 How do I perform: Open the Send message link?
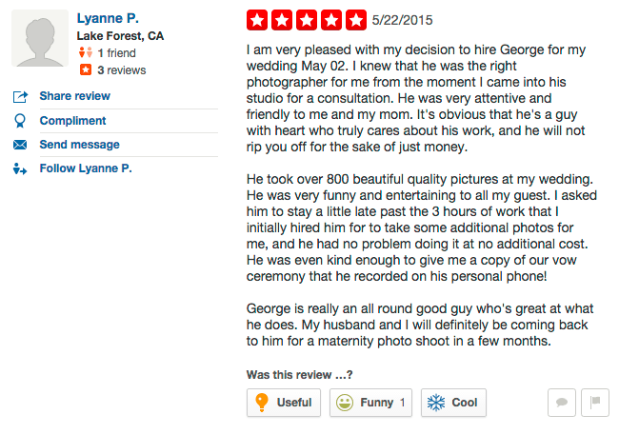tap(79, 145)
